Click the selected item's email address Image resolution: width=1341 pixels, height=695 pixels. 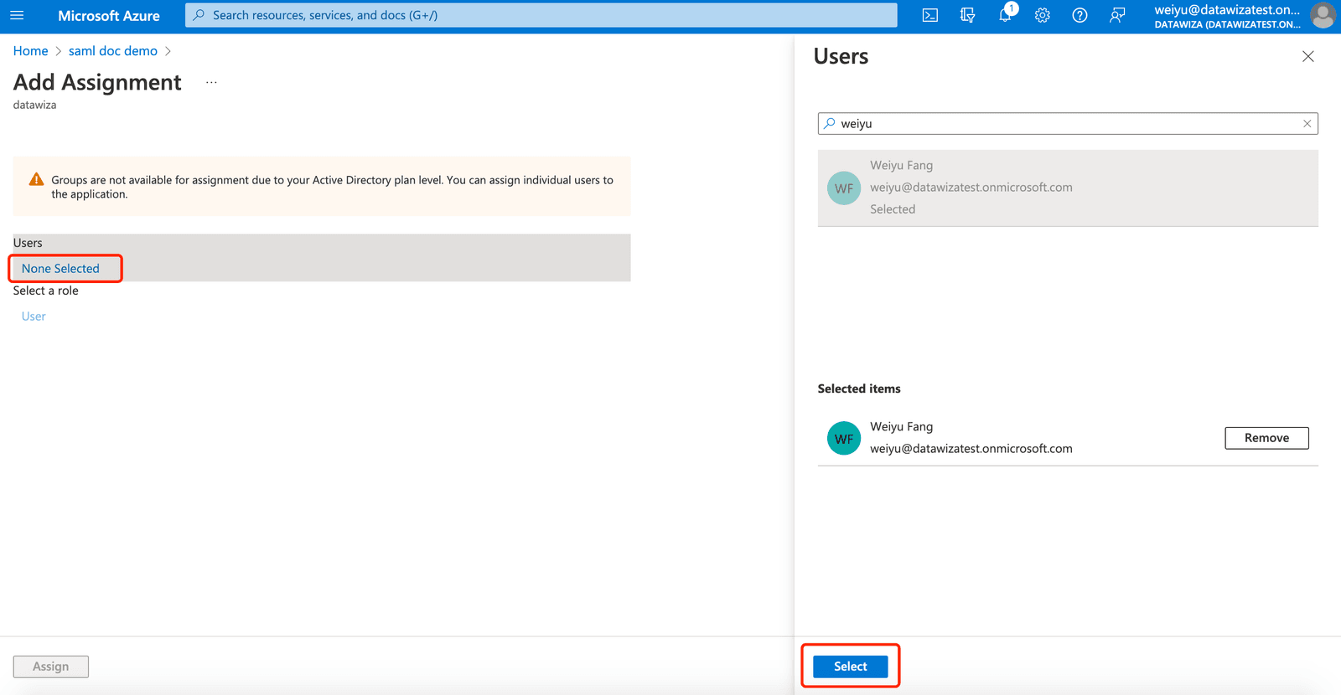coord(971,449)
